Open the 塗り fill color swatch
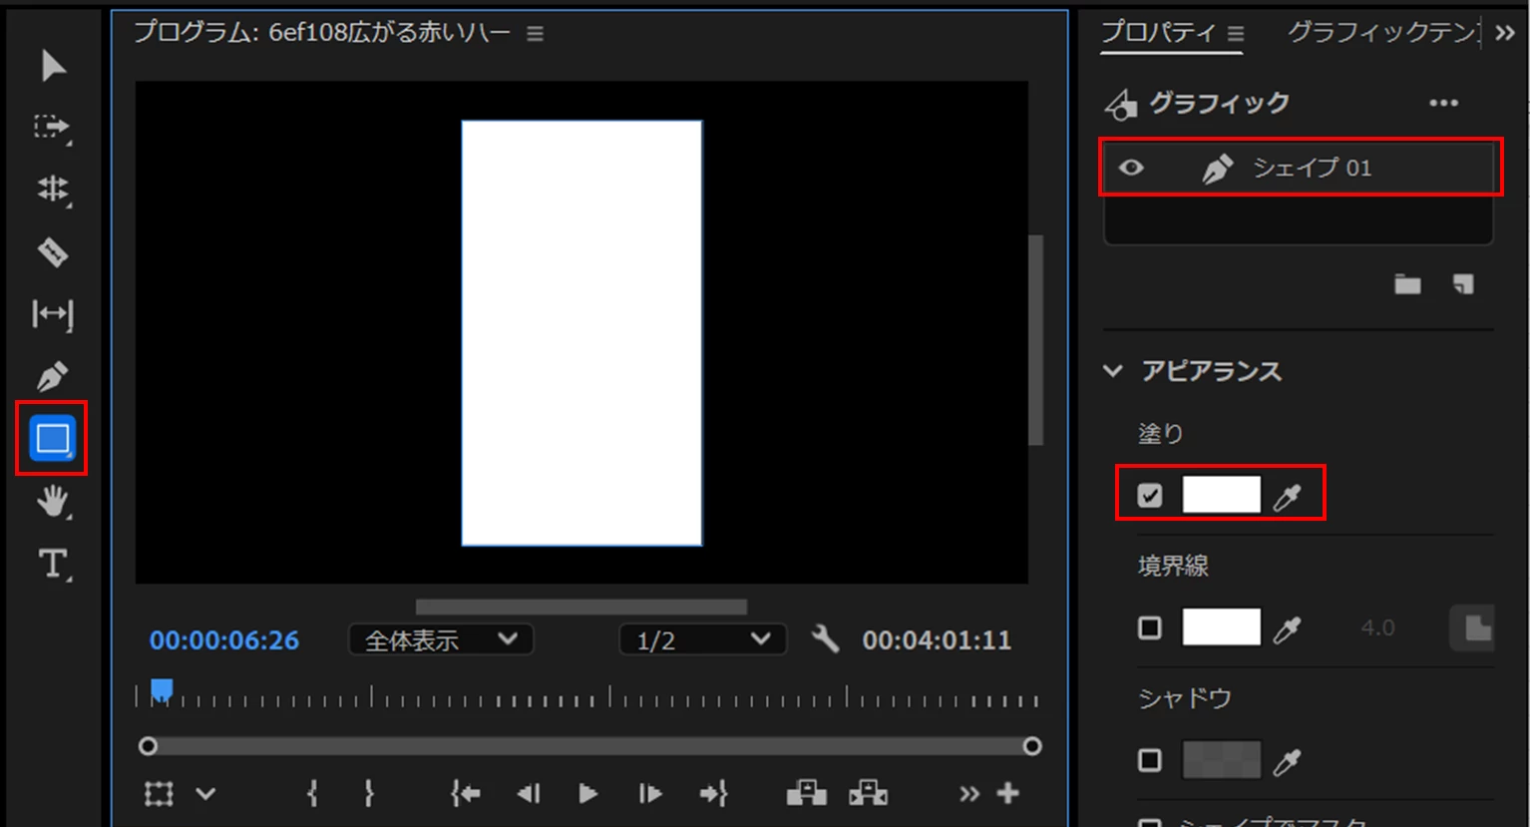Viewport: 1530px width, 827px height. pyautogui.click(x=1221, y=495)
